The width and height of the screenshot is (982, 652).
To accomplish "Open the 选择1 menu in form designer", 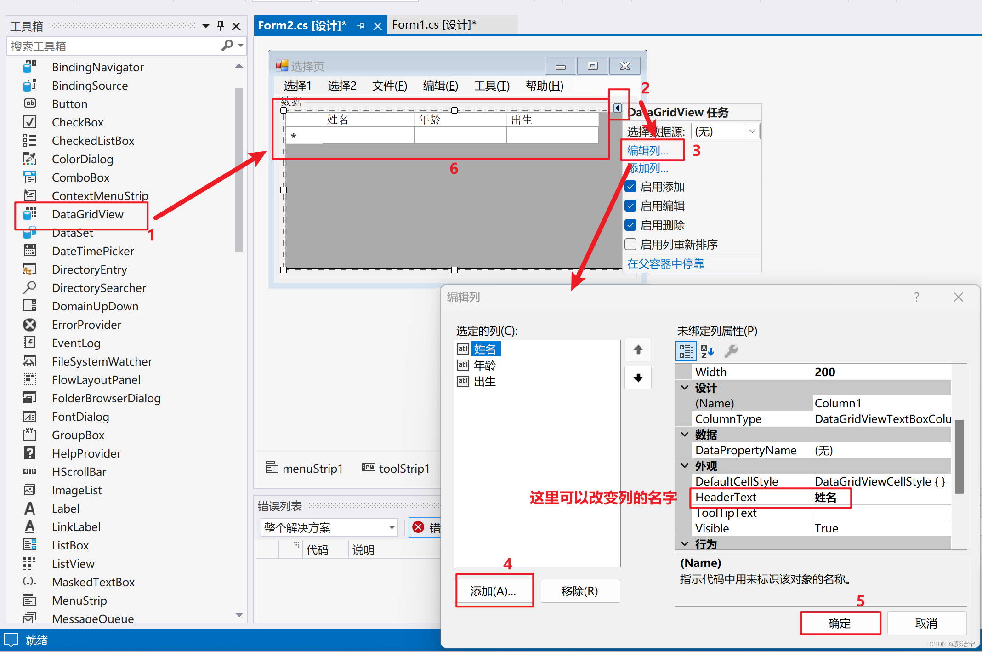I will coord(297,86).
